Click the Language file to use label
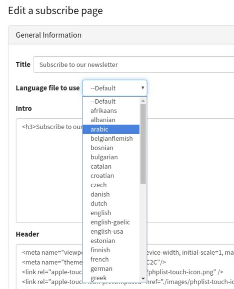This screenshot has width=234, height=289. click(x=48, y=88)
